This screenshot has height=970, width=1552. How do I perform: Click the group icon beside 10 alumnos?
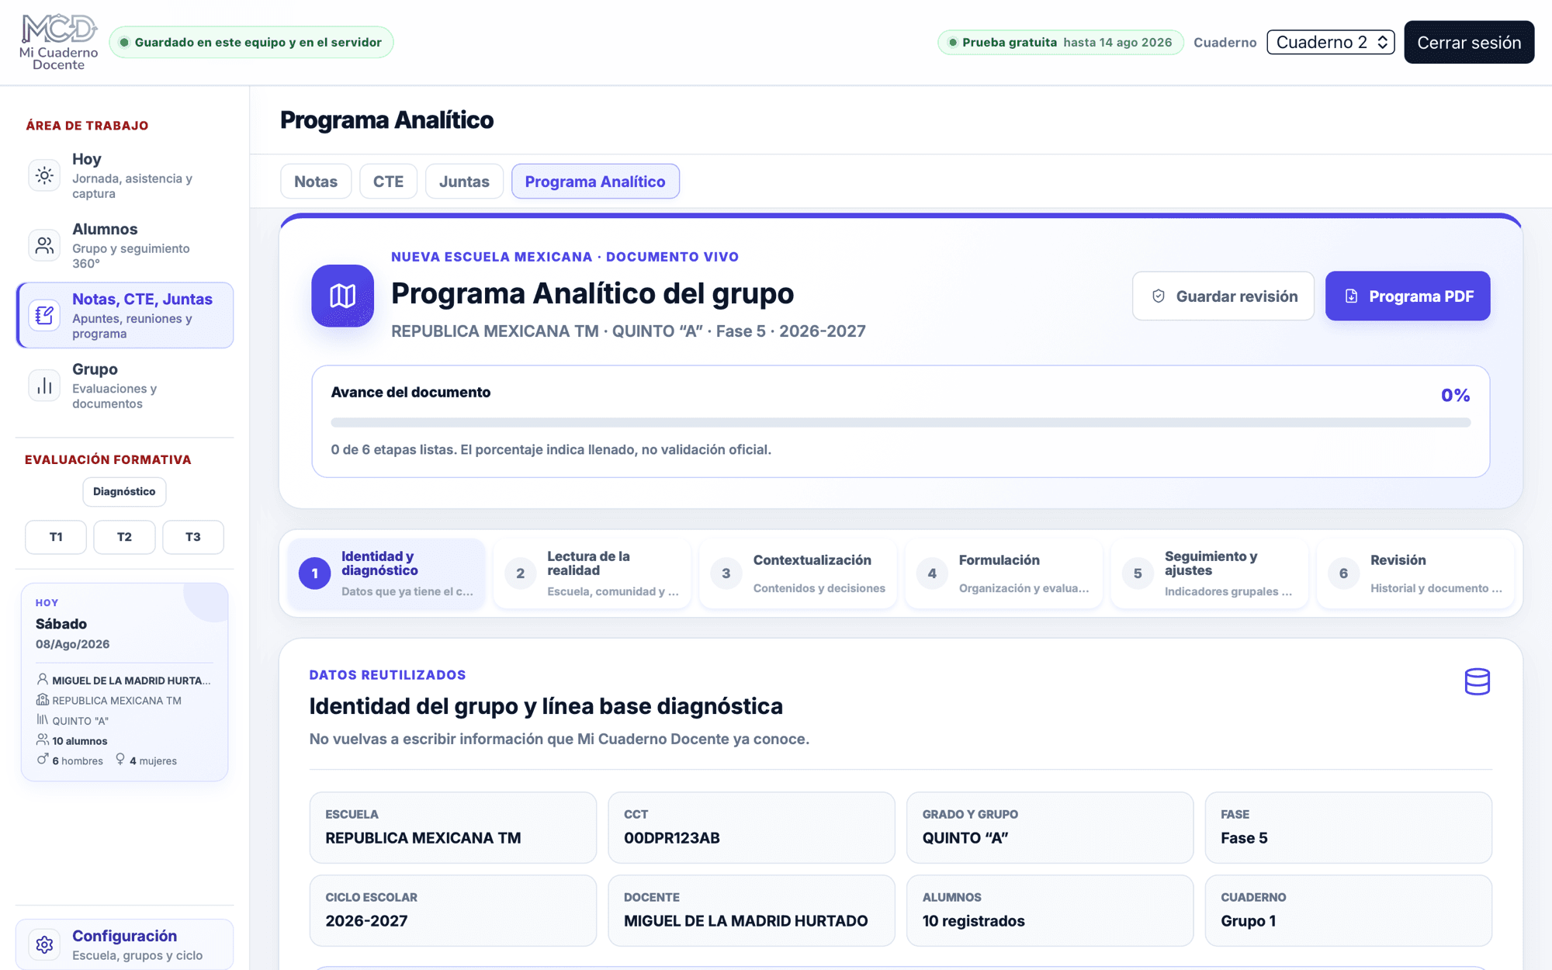click(x=43, y=740)
